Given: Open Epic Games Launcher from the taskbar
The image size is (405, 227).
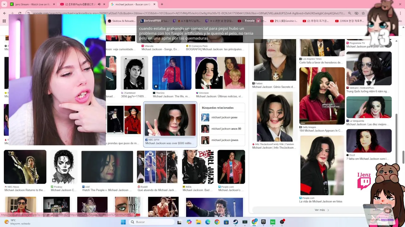Looking at the screenshot, I should (x=263, y=222).
